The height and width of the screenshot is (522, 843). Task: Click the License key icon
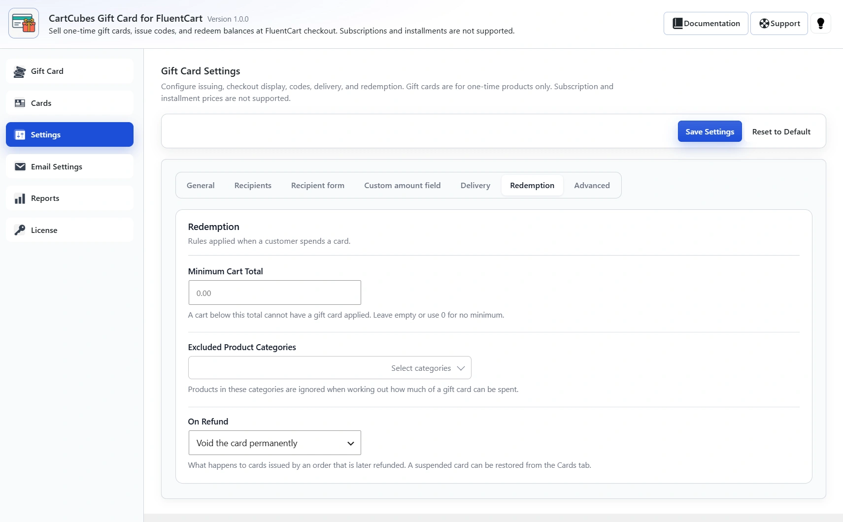[20, 230]
